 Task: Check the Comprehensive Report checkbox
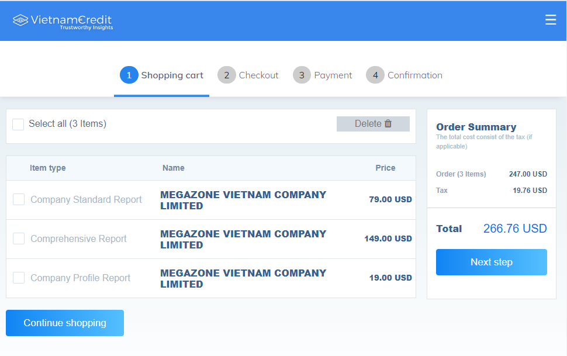[x=19, y=239]
